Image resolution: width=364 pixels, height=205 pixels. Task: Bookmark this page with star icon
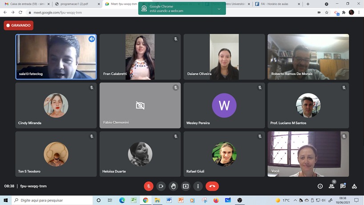(x=327, y=12)
